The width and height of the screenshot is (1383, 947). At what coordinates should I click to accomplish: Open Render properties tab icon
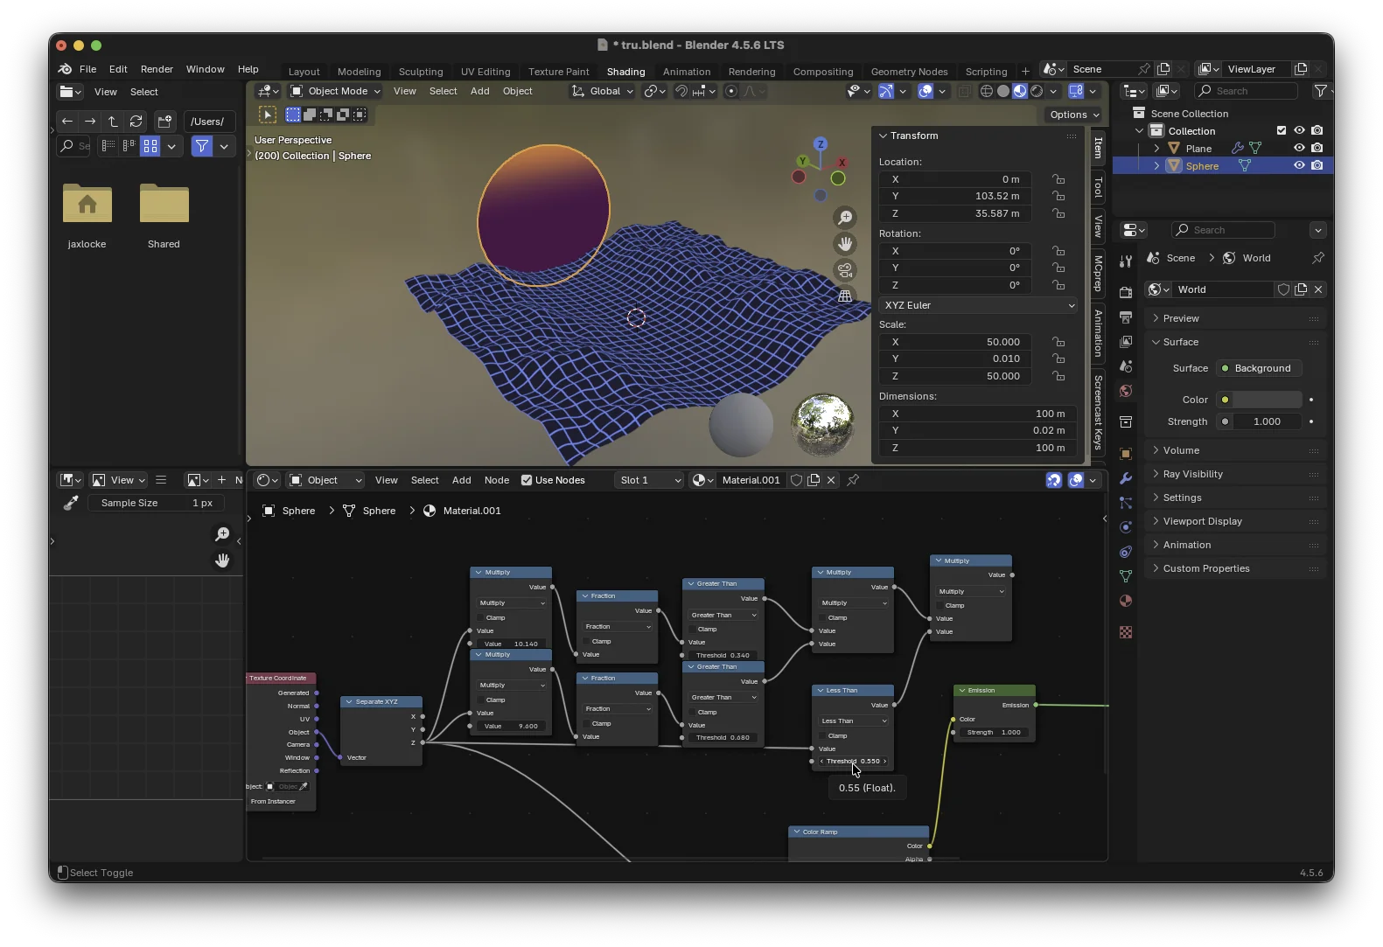[x=1126, y=293]
